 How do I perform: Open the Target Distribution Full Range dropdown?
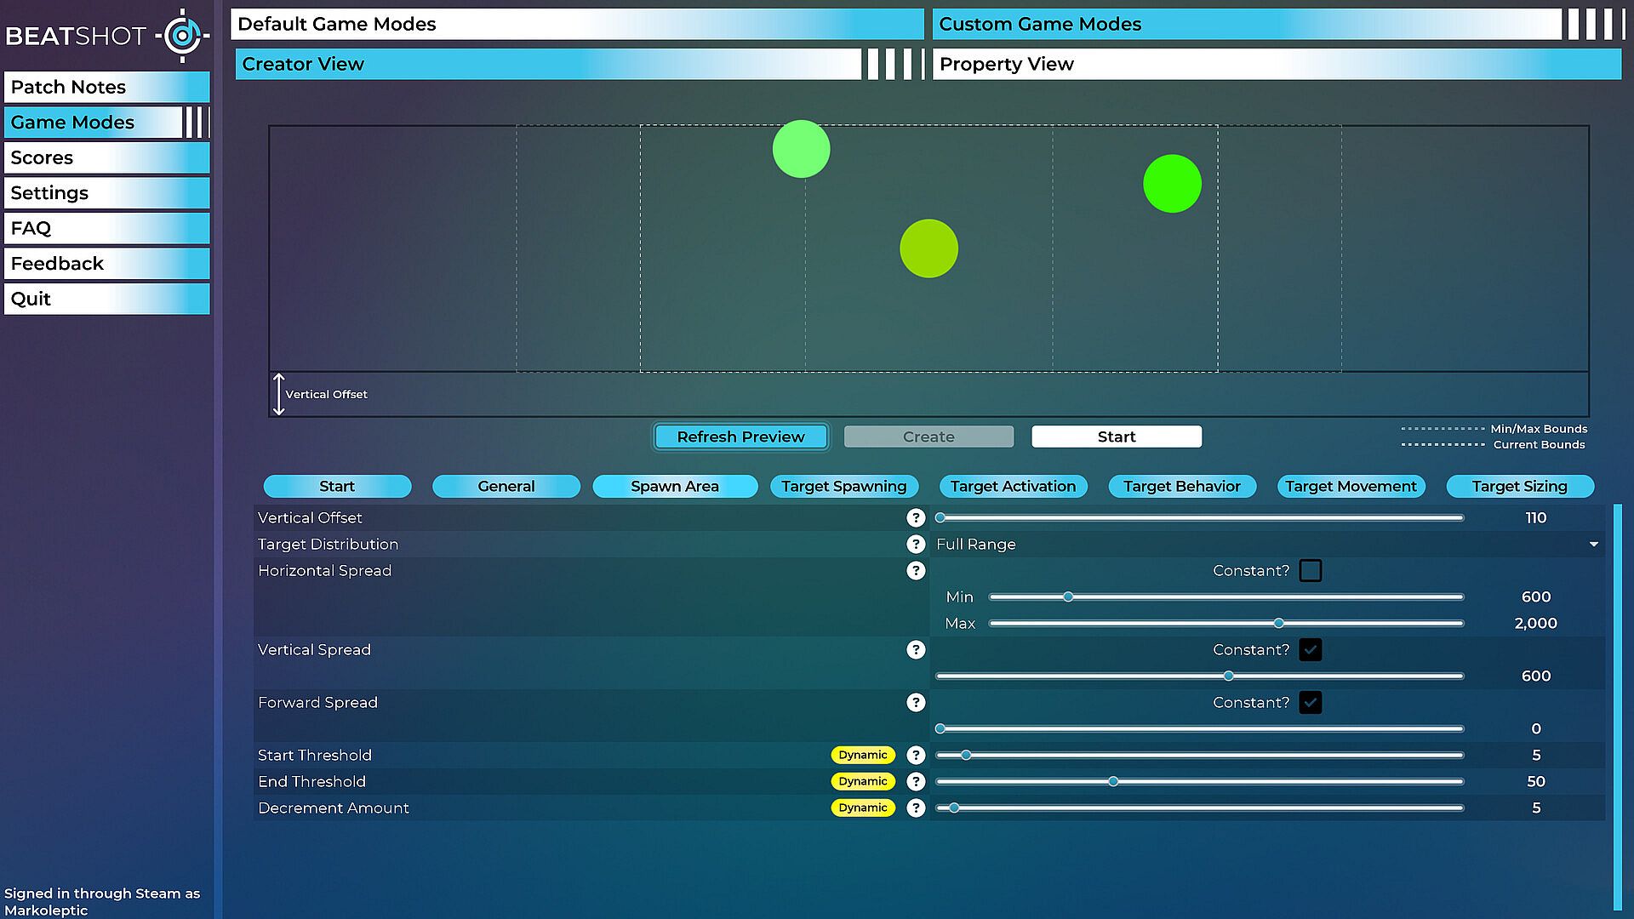[1266, 544]
